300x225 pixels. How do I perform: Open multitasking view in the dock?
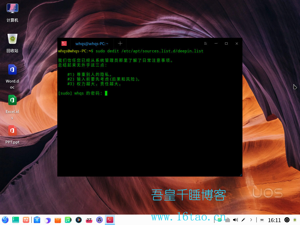(x=26, y=220)
